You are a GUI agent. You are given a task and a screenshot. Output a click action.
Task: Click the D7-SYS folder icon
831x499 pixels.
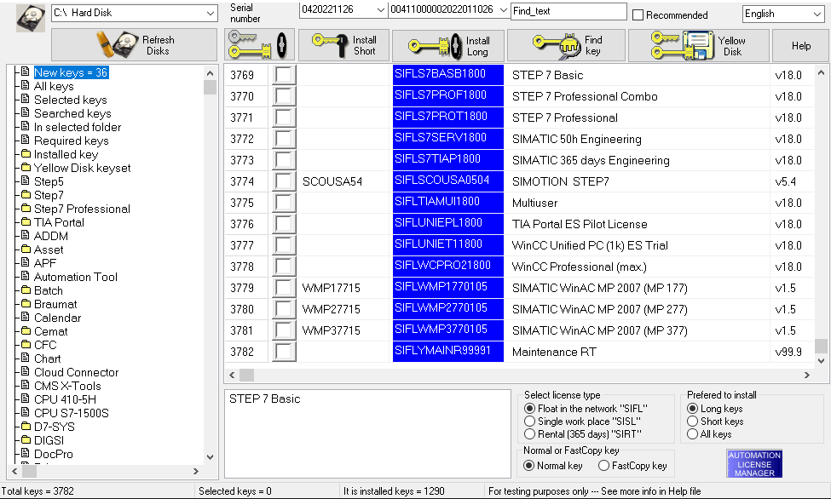26,426
